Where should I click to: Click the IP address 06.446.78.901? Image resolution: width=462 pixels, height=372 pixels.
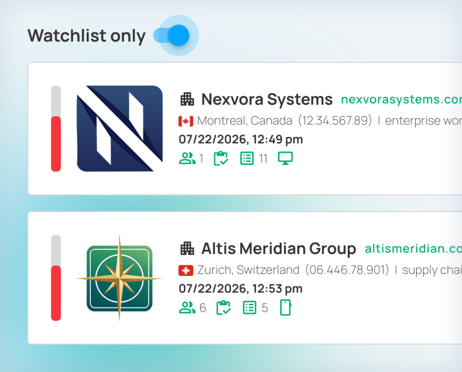(347, 270)
